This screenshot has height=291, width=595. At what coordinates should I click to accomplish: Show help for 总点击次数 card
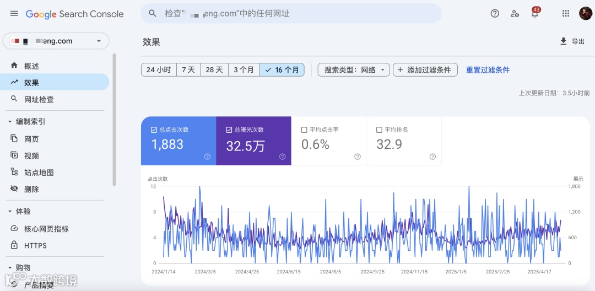(207, 157)
